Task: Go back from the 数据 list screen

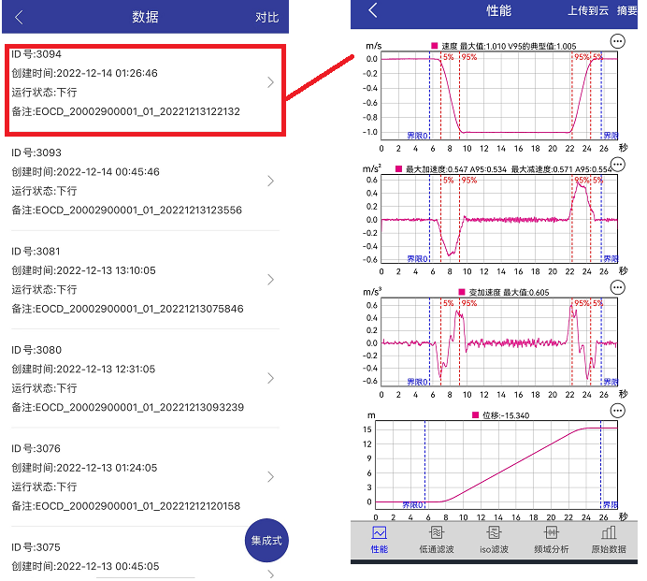Action: [19, 18]
